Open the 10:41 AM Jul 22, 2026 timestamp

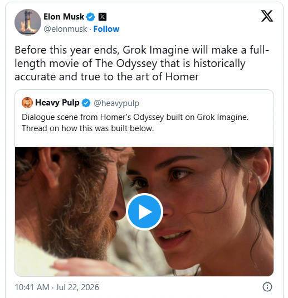click(x=57, y=287)
